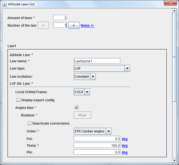Edit the Law name text field
This screenshot has height=165, width=179.
tap(97, 61)
